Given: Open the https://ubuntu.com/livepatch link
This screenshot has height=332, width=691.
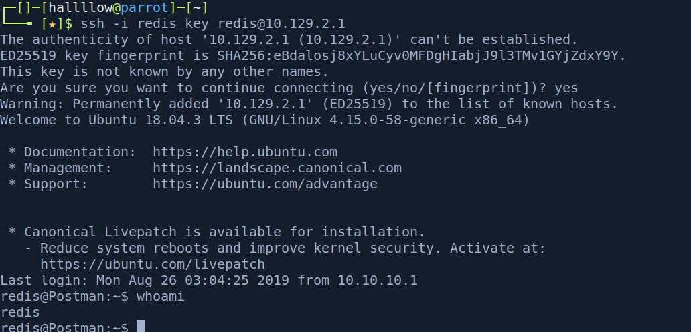Looking at the screenshot, I should click(x=153, y=264).
